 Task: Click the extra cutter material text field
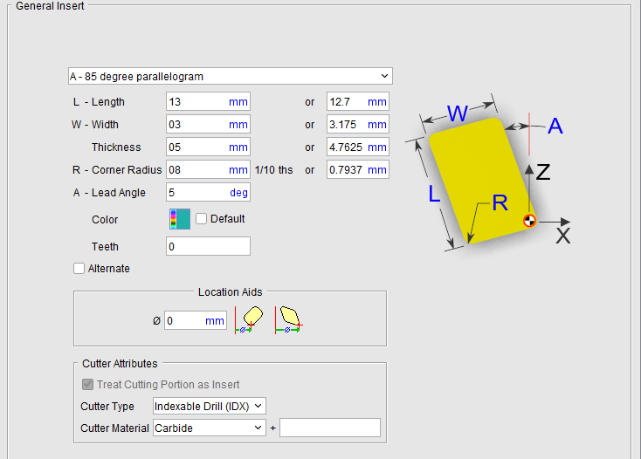tap(330, 428)
